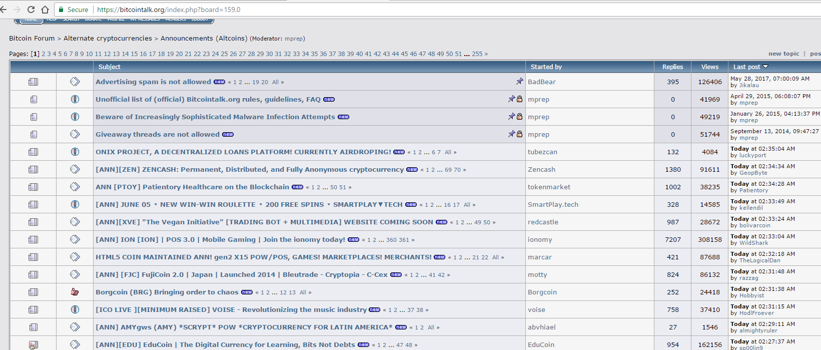The image size is (821, 350).
Task: Jump to last page arrow of ZENCASH topic
Action: click(x=464, y=170)
